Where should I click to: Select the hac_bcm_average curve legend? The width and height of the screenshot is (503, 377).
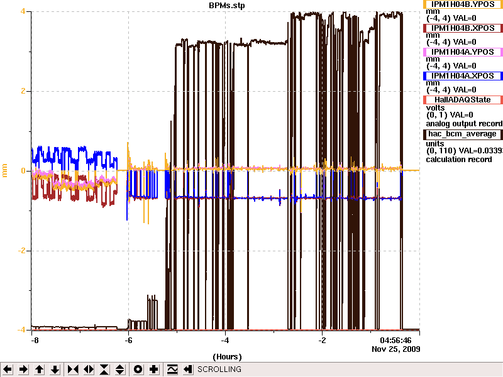(463, 134)
